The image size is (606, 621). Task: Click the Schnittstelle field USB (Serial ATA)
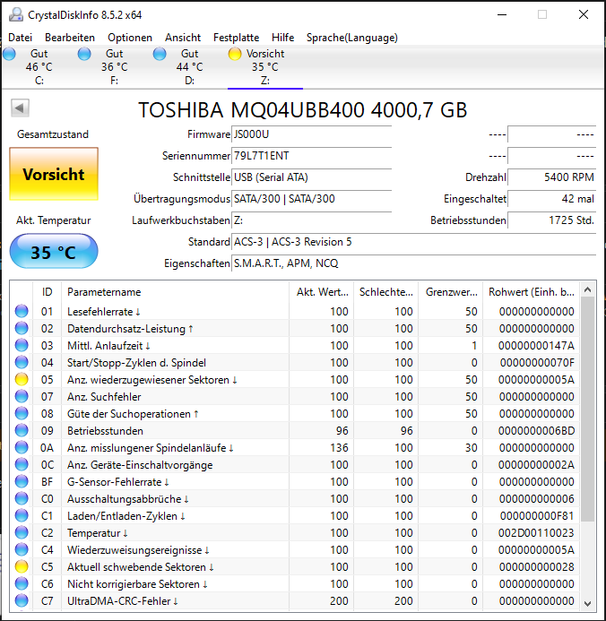coord(311,177)
